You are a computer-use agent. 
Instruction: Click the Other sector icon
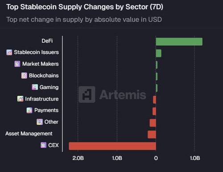(40, 122)
